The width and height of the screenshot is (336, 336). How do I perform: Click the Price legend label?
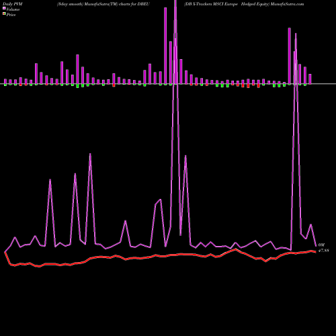(x=11, y=15)
